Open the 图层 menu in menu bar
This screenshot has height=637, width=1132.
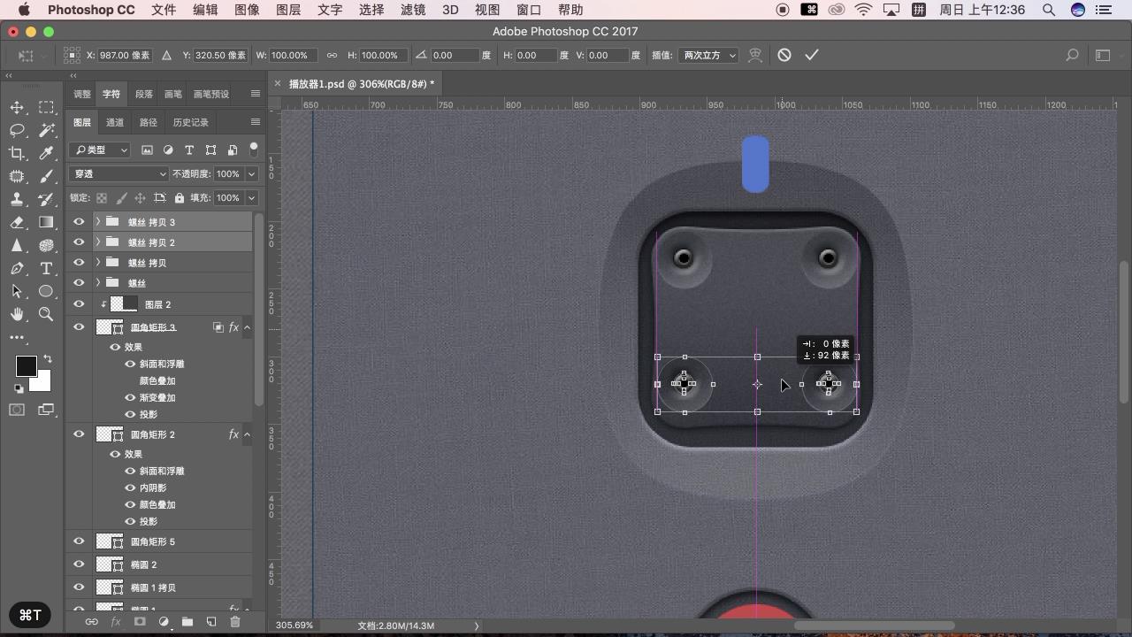[288, 10]
